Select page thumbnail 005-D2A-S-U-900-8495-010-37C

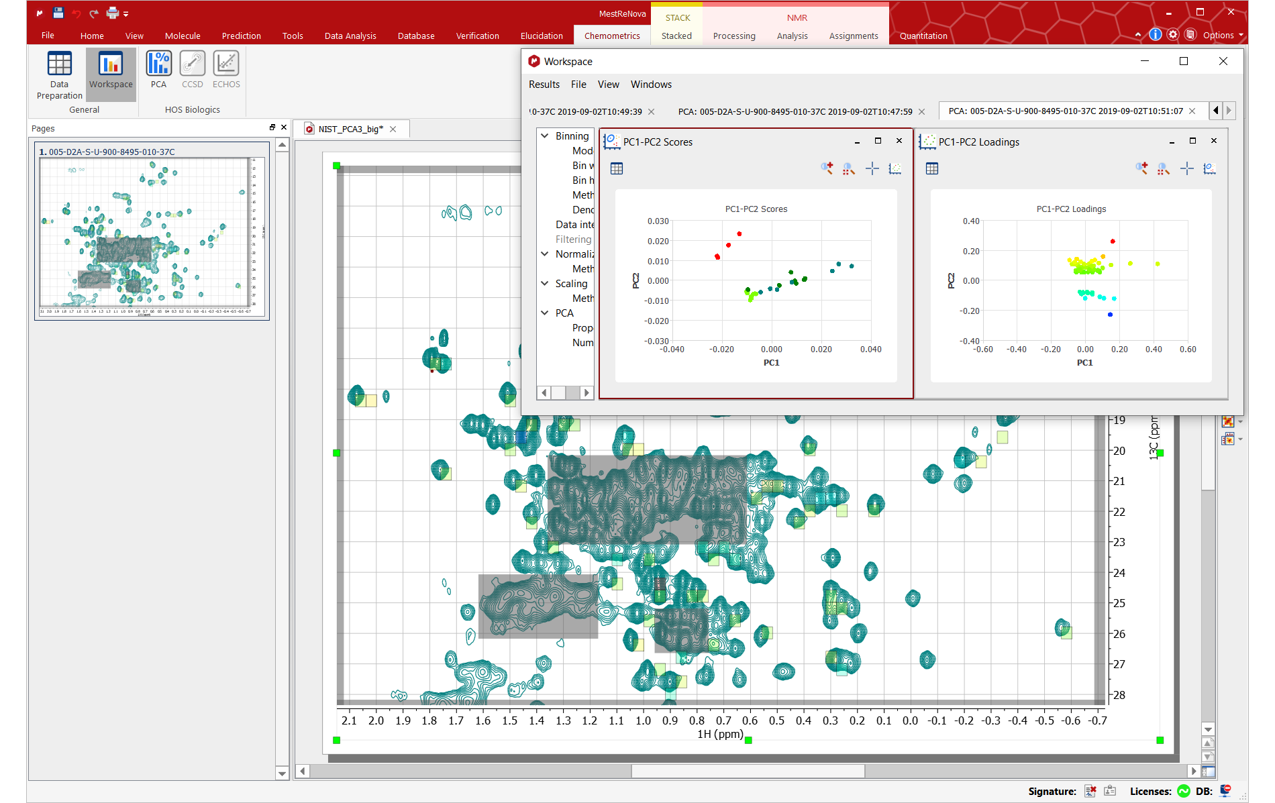[x=152, y=233]
